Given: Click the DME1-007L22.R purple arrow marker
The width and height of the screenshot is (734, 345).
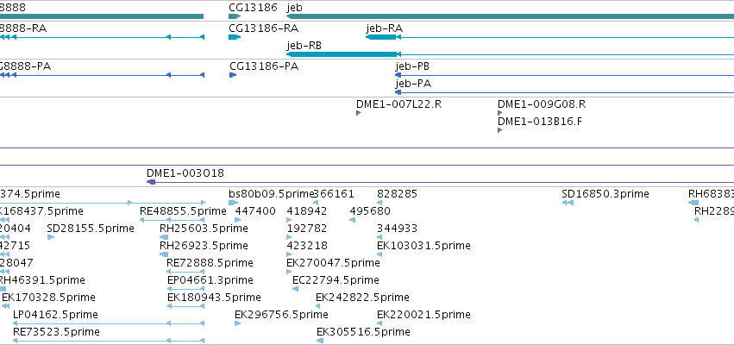Looking at the screenshot, I should 358,113.
